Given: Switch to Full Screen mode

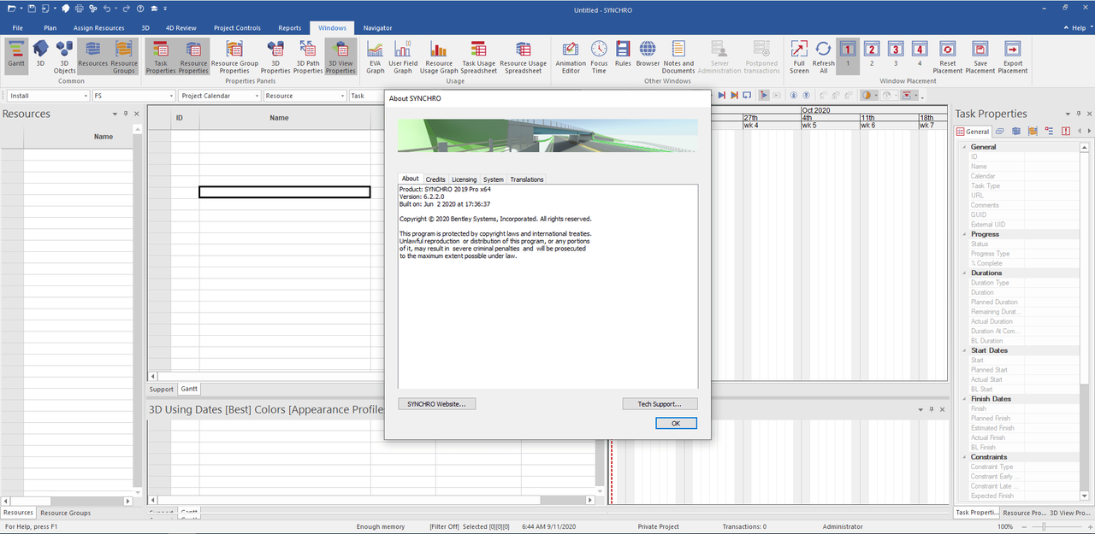Looking at the screenshot, I should [799, 56].
